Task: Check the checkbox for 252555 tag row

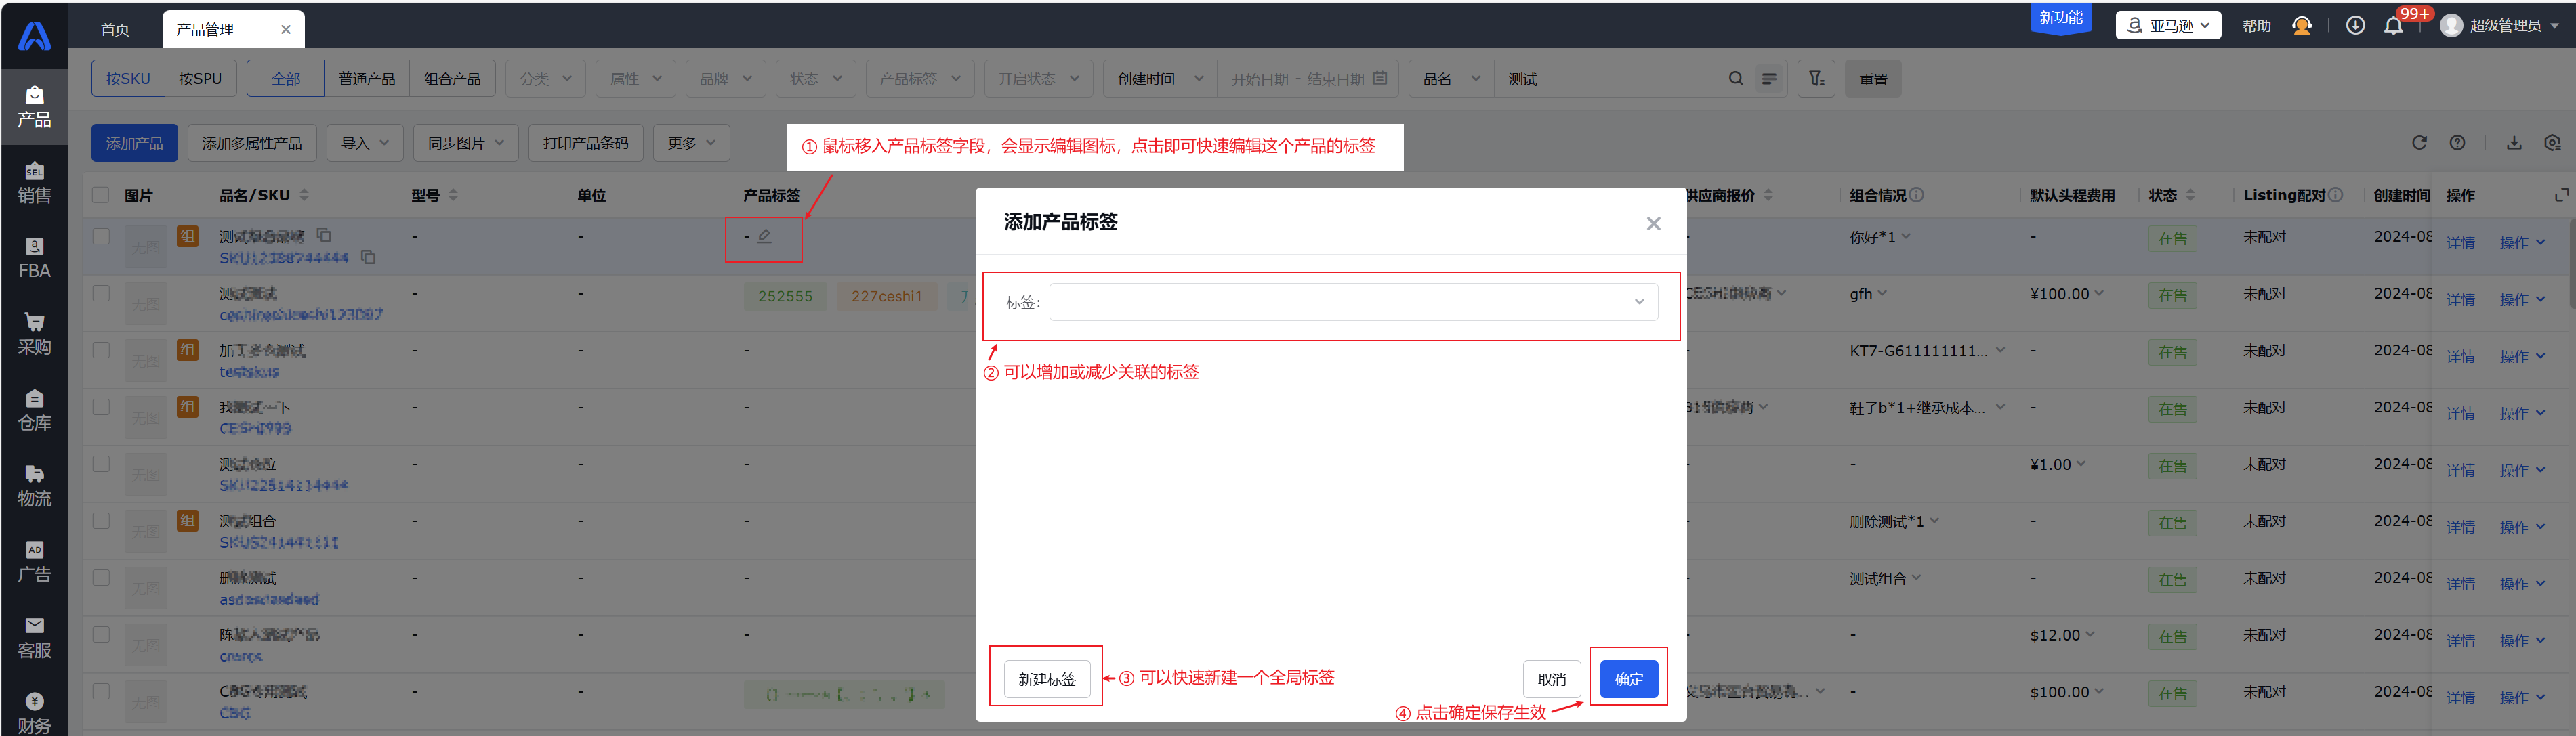Action: pyautogui.click(x=101, y=293)
